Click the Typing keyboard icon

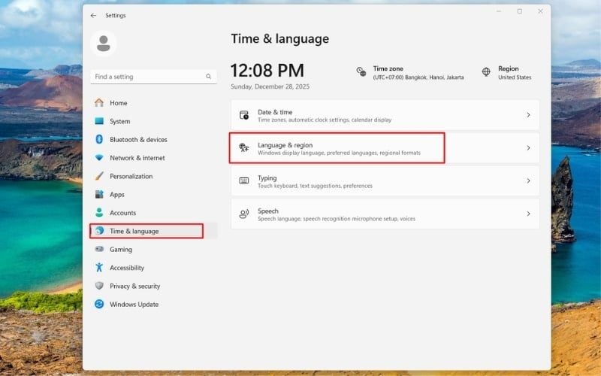coord(244,180)
